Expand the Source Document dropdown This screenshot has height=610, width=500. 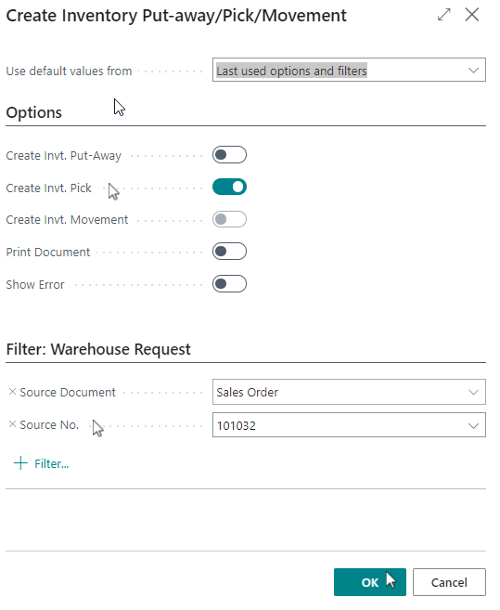tap(473, 392)
